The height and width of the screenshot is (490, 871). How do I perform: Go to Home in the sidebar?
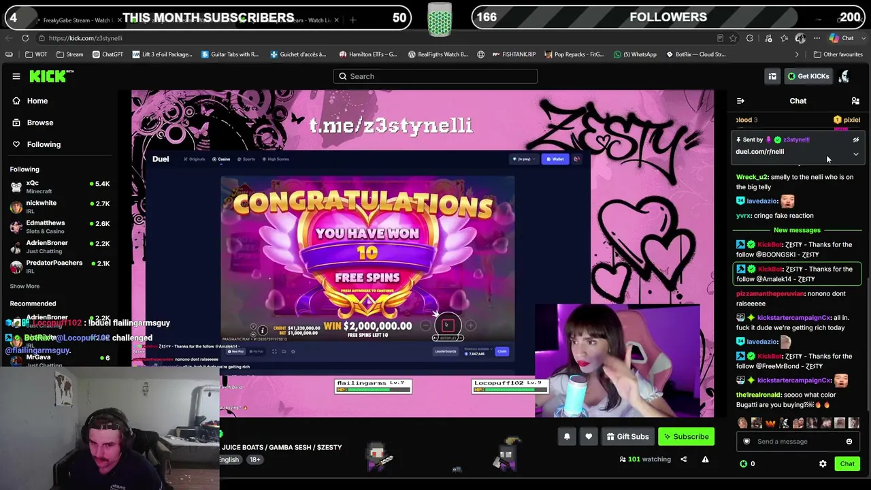[x=37, y=101]
